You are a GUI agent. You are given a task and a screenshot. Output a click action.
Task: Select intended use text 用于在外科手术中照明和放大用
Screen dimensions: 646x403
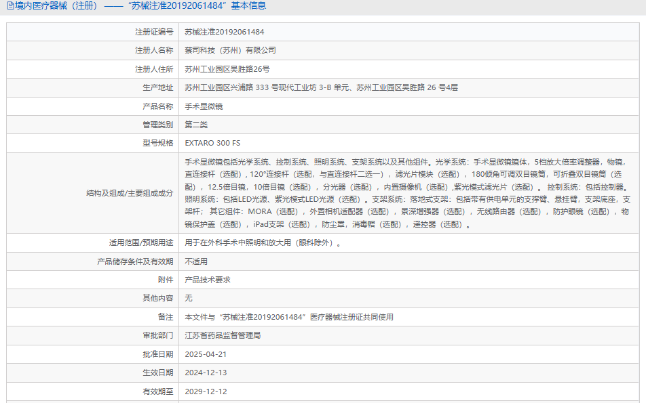pos(263,242)
